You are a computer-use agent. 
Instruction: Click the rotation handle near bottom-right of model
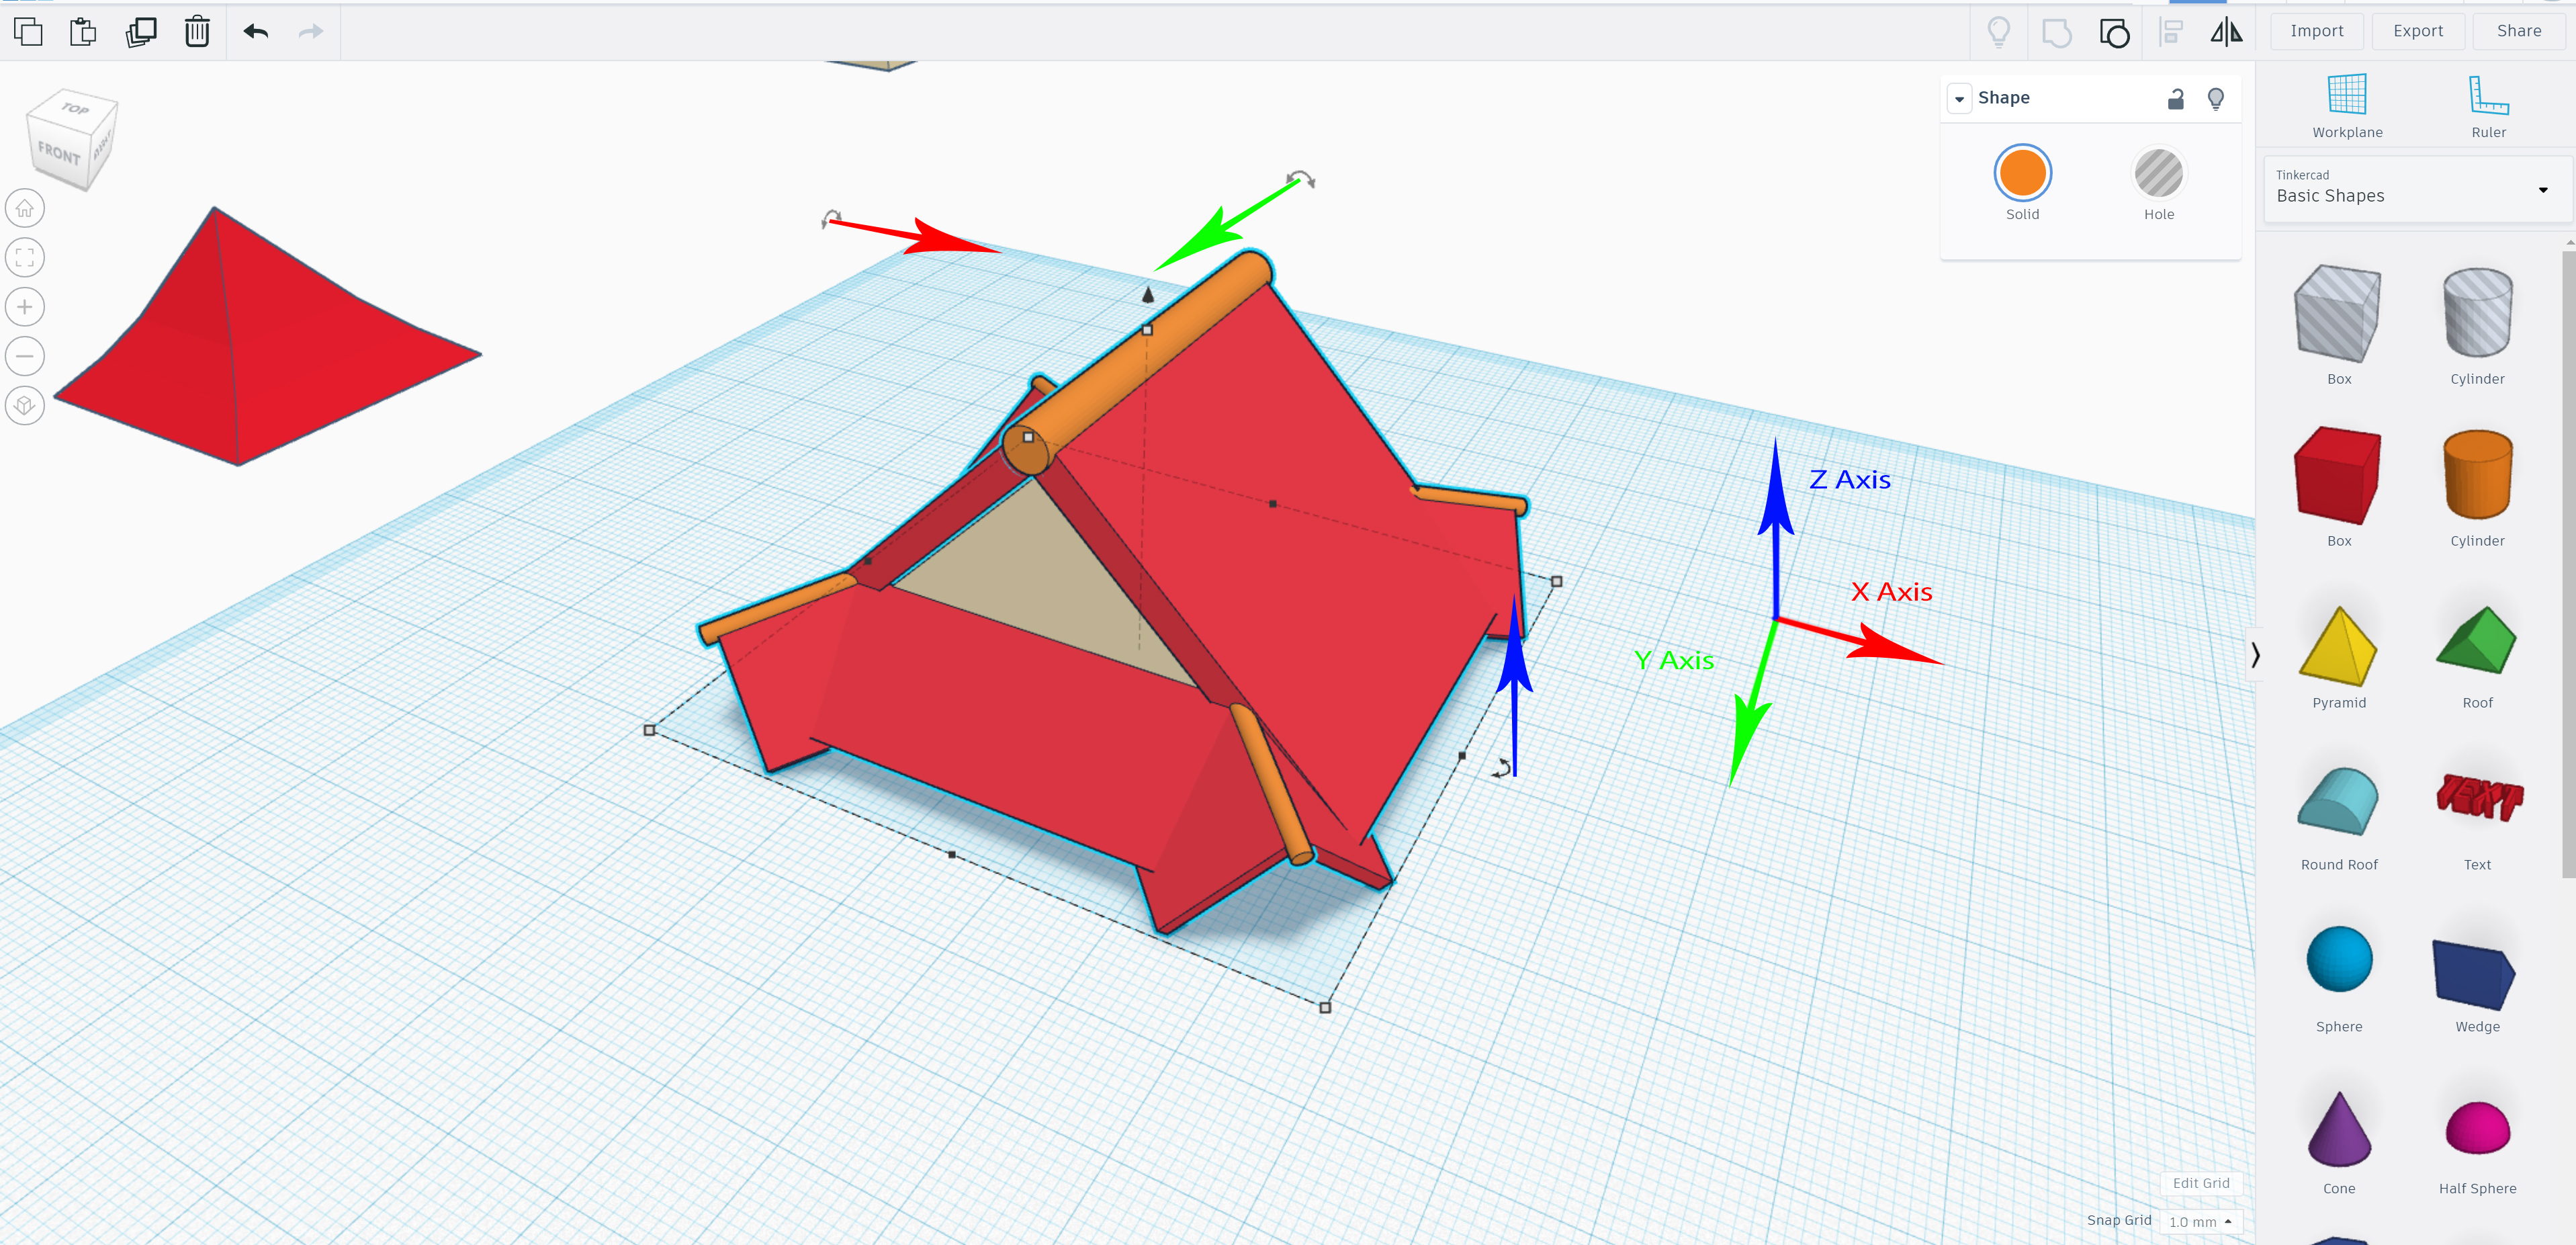[x=1501, y=768]
